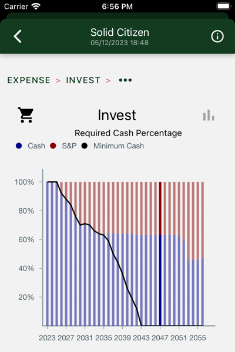Toggle the black Minimum Cash legend dot
Image resolution: width=235 pixels, height=352 pixels.
(x=85, y=146)
